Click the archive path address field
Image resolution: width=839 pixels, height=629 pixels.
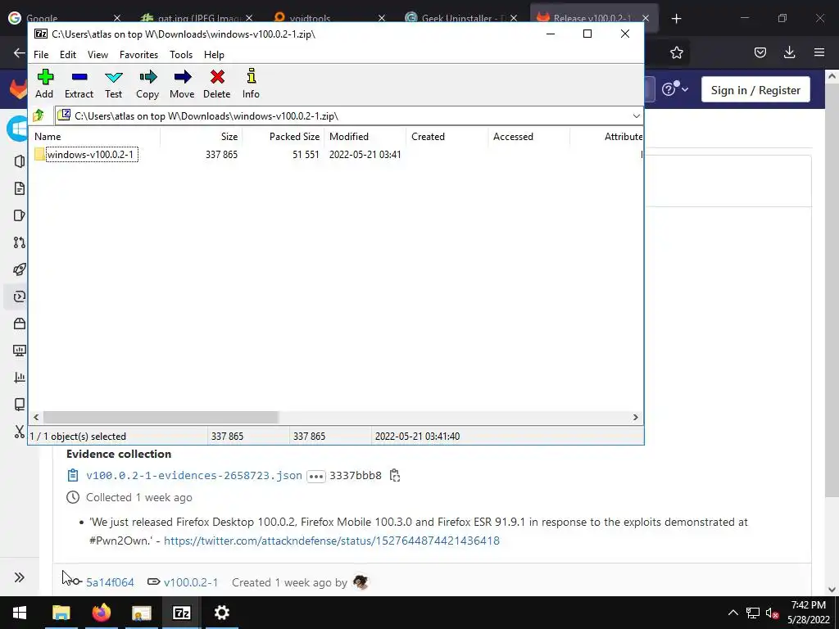[342, 116]
